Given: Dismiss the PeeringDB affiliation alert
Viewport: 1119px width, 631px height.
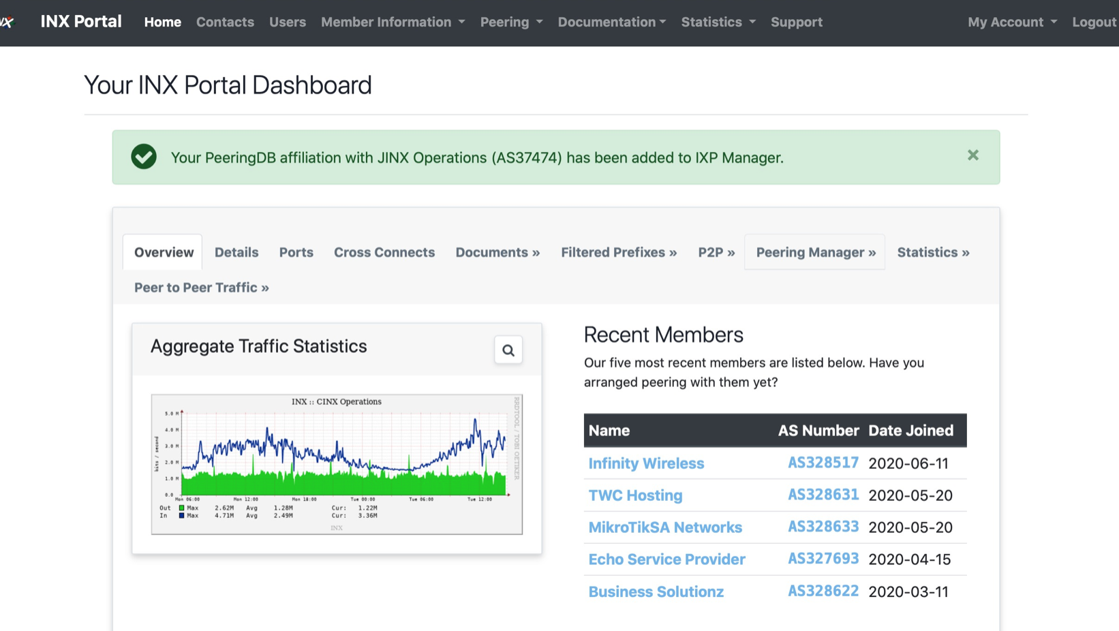Looking at the screenshot, I should [972, 155].
